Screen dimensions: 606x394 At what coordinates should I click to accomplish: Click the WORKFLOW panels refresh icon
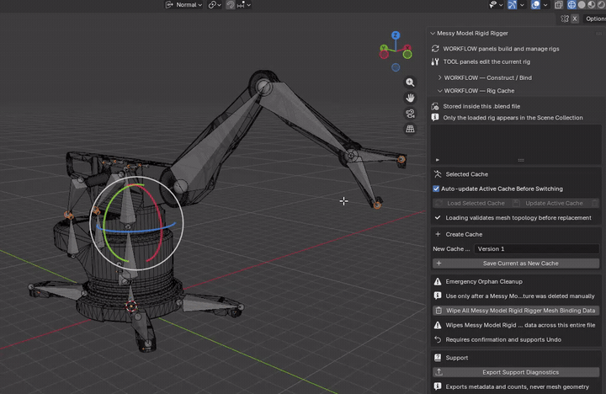[x=435, y=49]
